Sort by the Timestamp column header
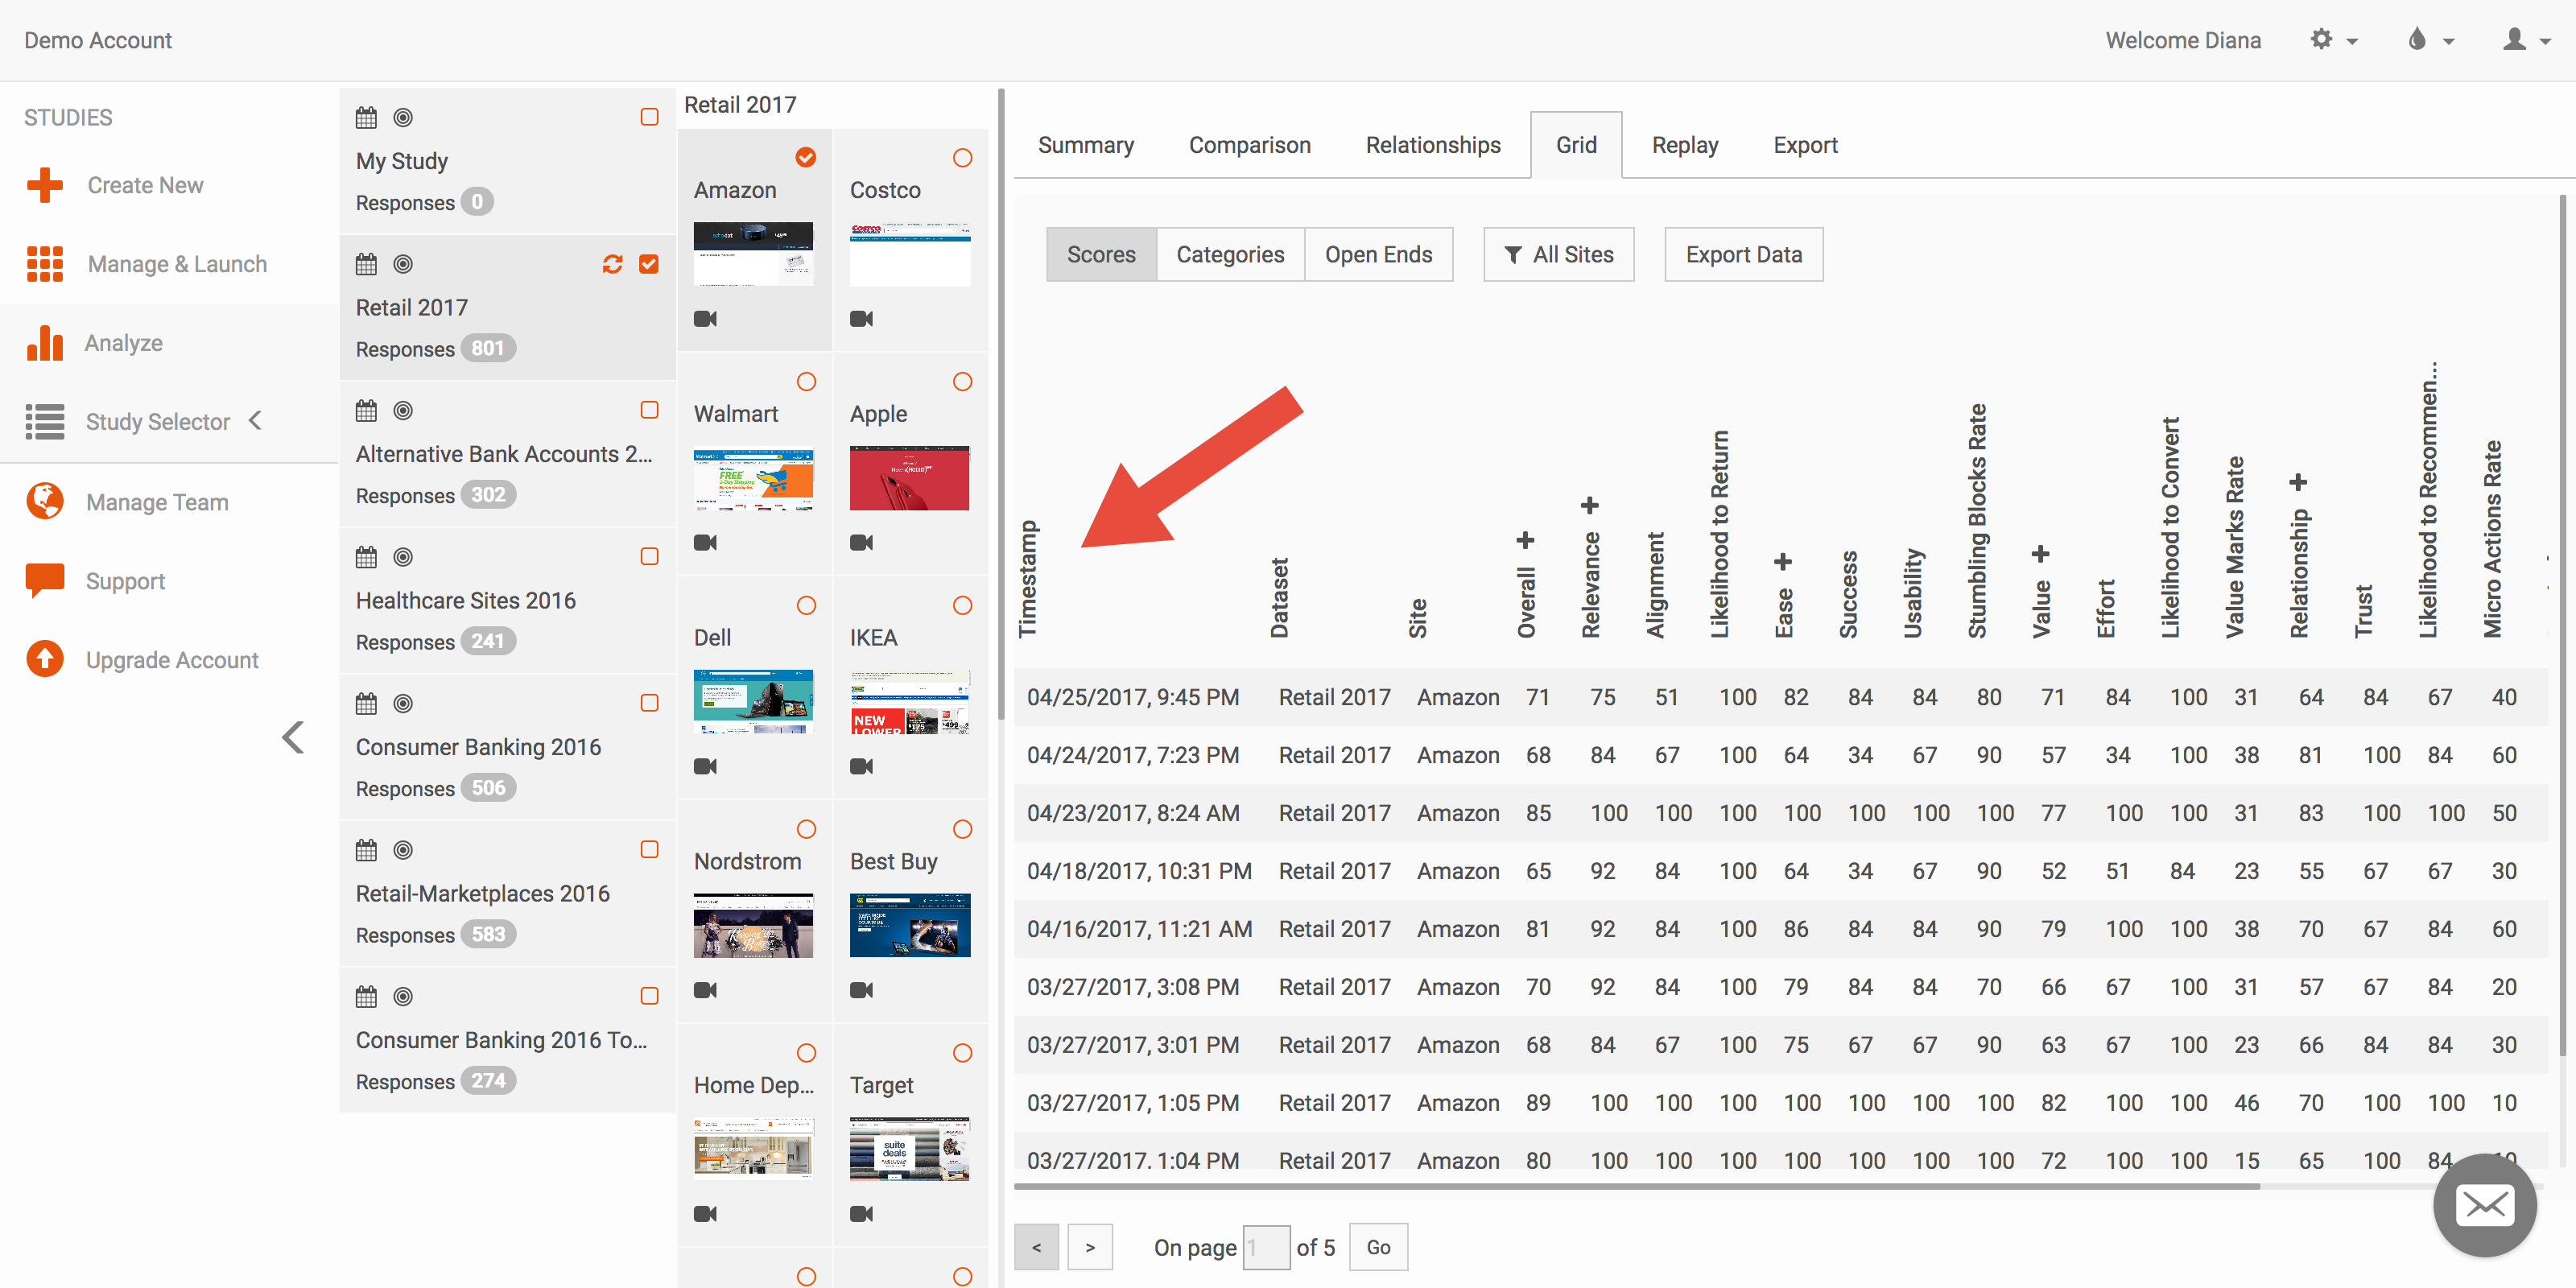This screenshot has height=1288, width=2576. coord(1027,579)
